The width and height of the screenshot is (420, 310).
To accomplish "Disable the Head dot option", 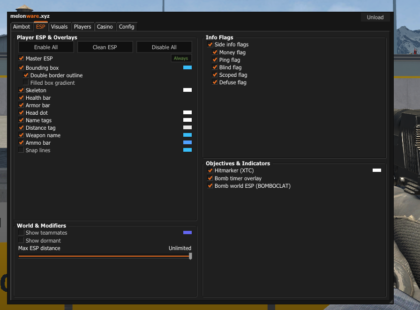I will tap(21, 112).
